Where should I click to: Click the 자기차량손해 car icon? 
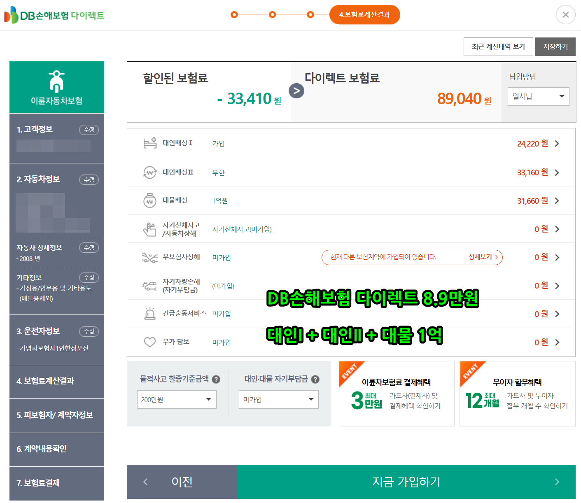(x=150, y=286)
